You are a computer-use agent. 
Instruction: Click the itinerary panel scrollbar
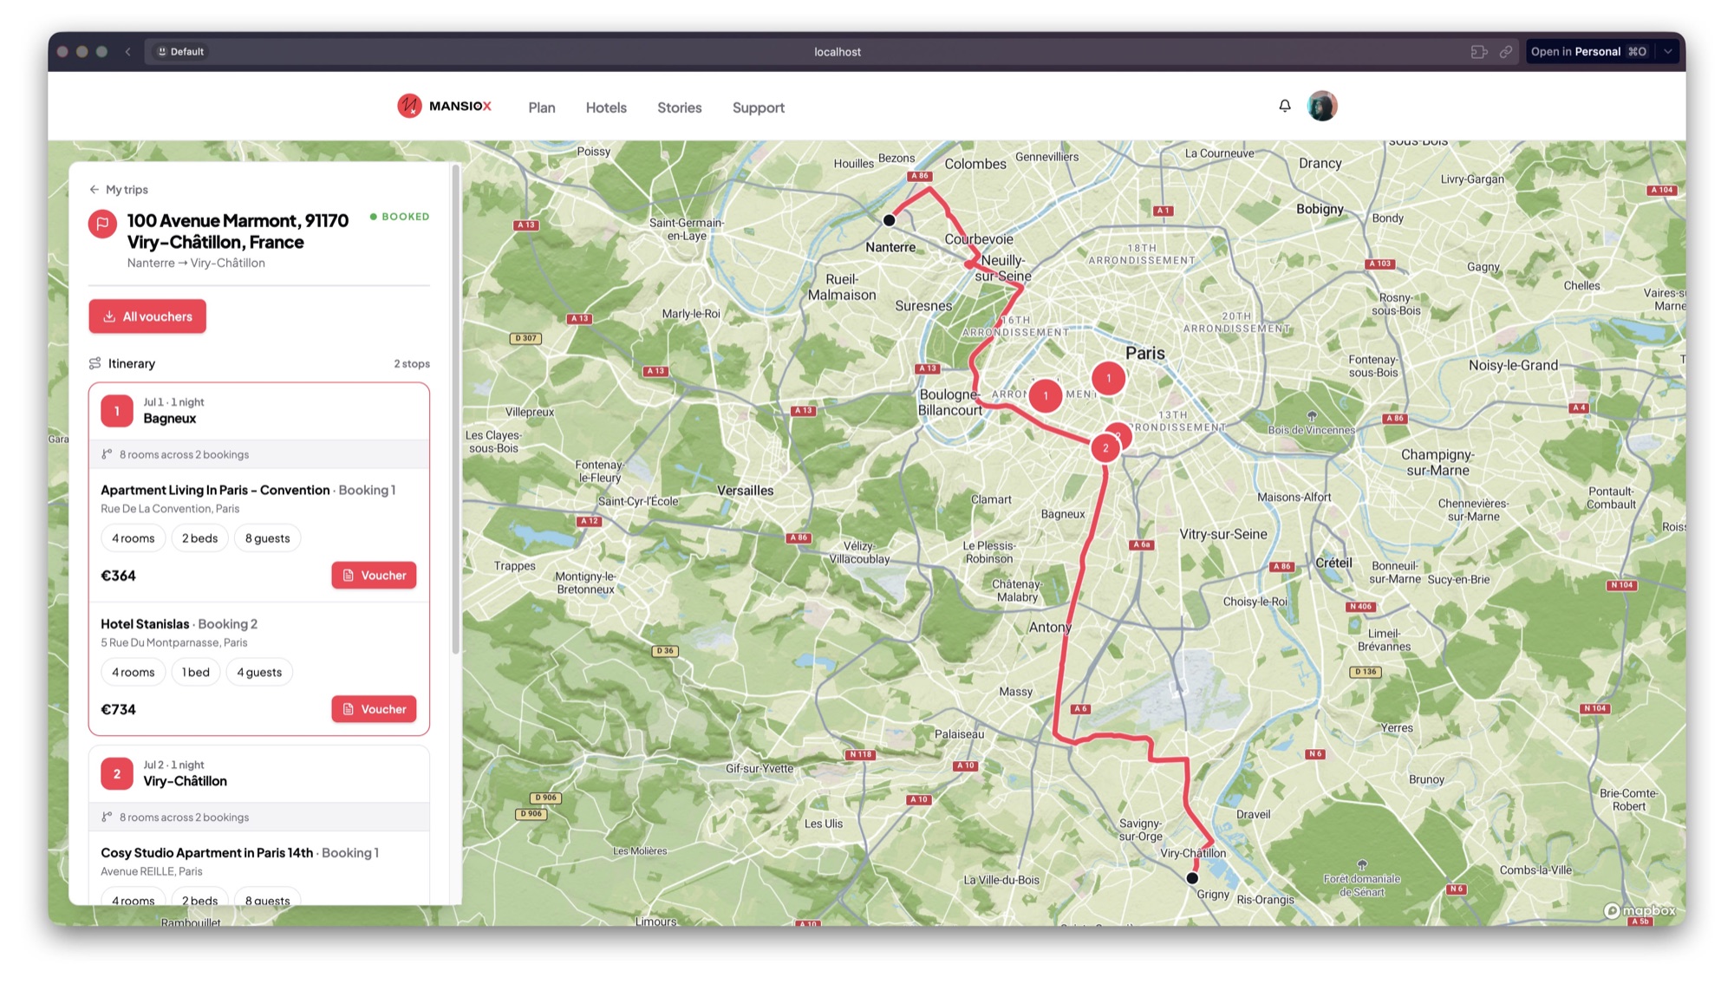455,409
